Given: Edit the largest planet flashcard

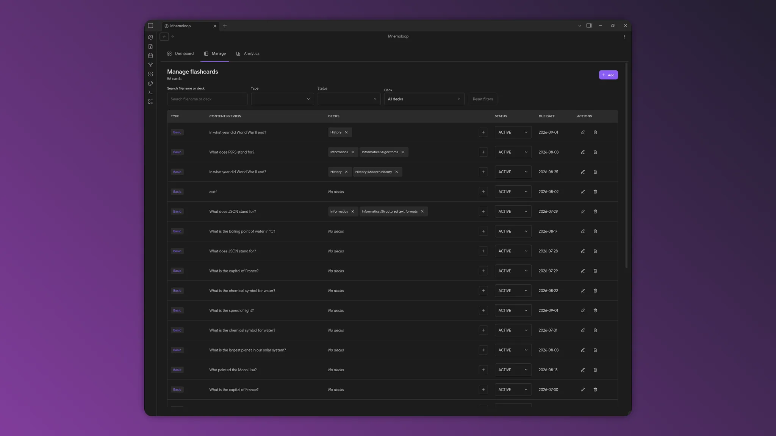Looking at the screenshot, I should tap(583, 350).
